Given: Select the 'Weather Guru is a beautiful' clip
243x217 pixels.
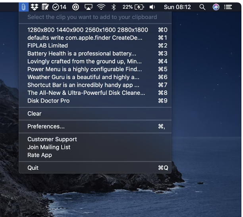Looking at the screenshot, I should [x=95, y=77].
